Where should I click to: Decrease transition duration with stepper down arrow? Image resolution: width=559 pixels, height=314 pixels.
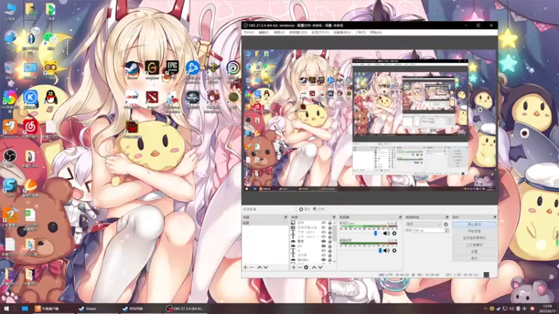[447, 232]
